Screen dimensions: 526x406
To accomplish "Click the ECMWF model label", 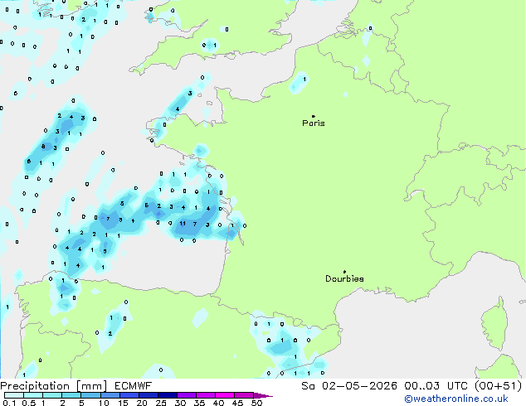I will coord(134,386).
